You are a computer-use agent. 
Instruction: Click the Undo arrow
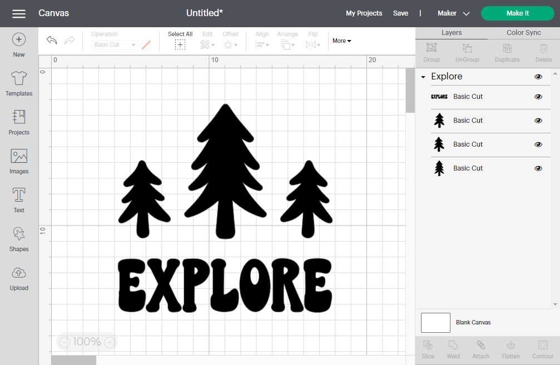tap(52, 40)
